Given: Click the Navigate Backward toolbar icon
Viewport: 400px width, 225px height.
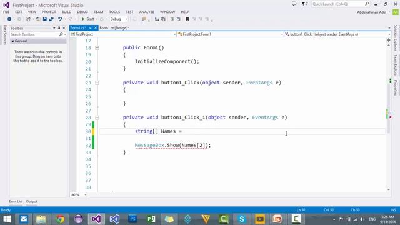Looking at the screenshot, I should tap(9, 19).
